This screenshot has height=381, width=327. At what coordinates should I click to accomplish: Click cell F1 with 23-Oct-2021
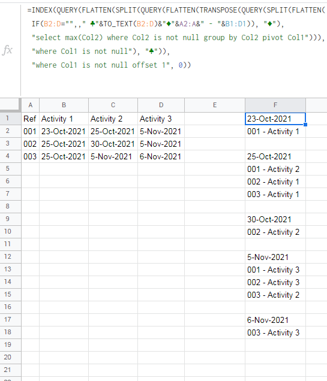275,119
